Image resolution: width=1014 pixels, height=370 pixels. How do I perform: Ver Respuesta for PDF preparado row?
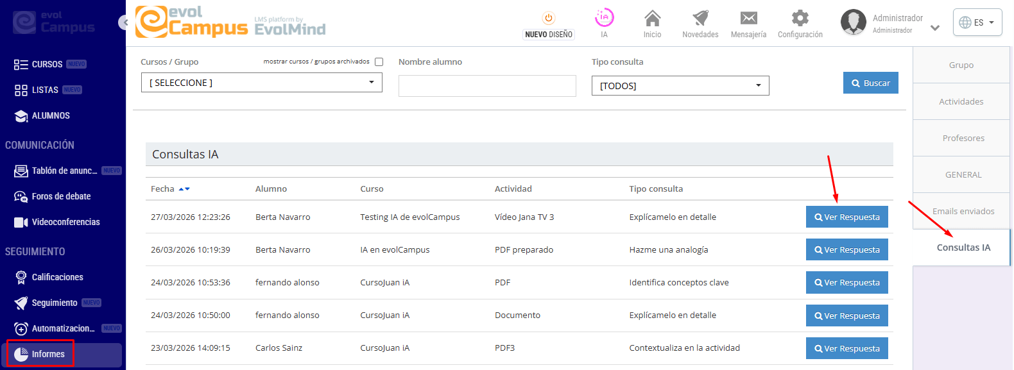[847, 250]
